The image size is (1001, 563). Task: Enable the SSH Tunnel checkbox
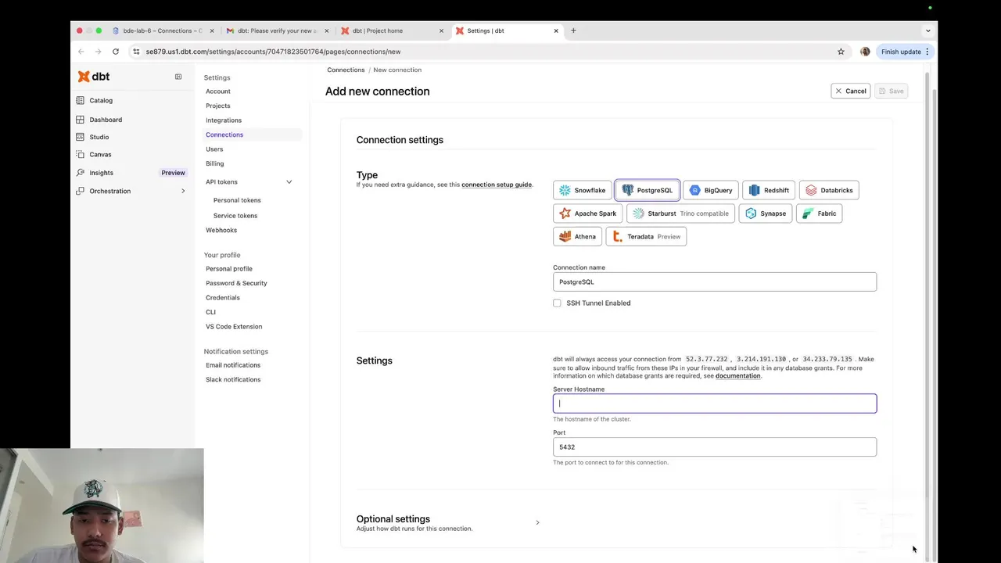click(557, 303)
